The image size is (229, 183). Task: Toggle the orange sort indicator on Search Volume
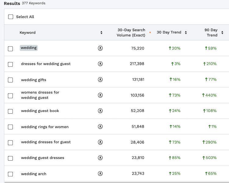[150, 33]
